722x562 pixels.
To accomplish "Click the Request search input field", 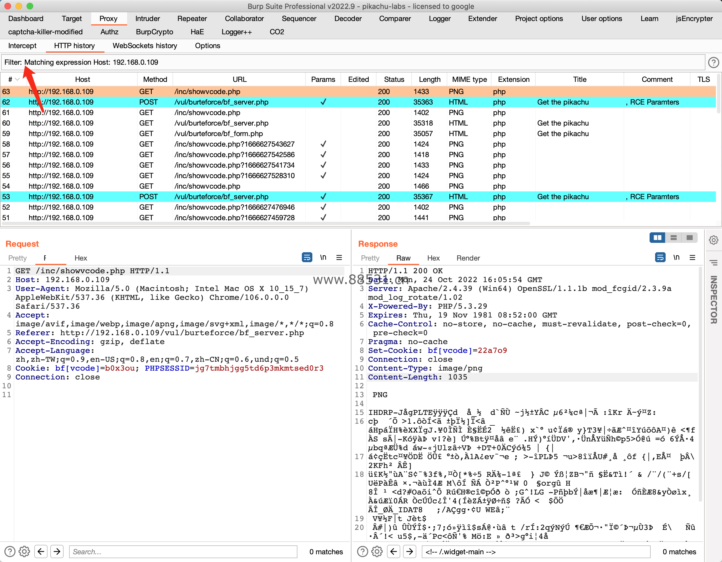I will click(183, 551).
